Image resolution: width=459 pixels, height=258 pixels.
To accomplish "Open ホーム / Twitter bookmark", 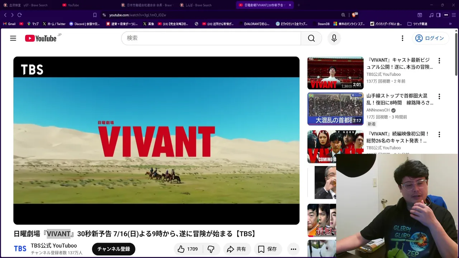I will (54, 24).
